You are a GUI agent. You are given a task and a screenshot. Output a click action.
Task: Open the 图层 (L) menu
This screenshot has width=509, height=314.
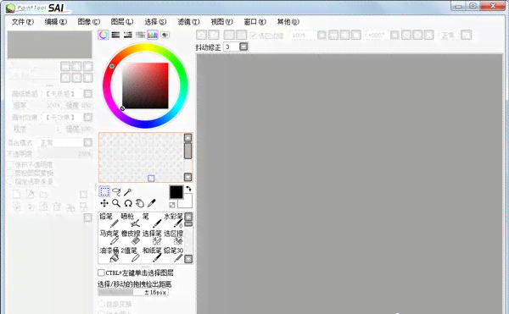click(x=122, y=22)
